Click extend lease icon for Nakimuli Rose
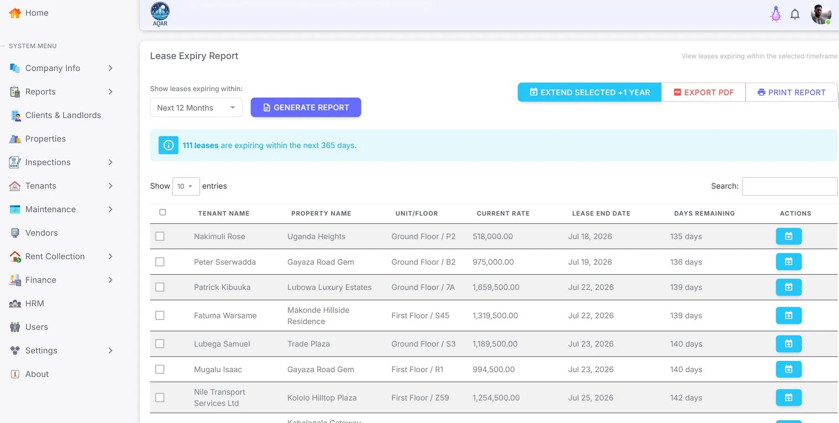Viewport: 839px width, 423px height. [x=789, y=236]
